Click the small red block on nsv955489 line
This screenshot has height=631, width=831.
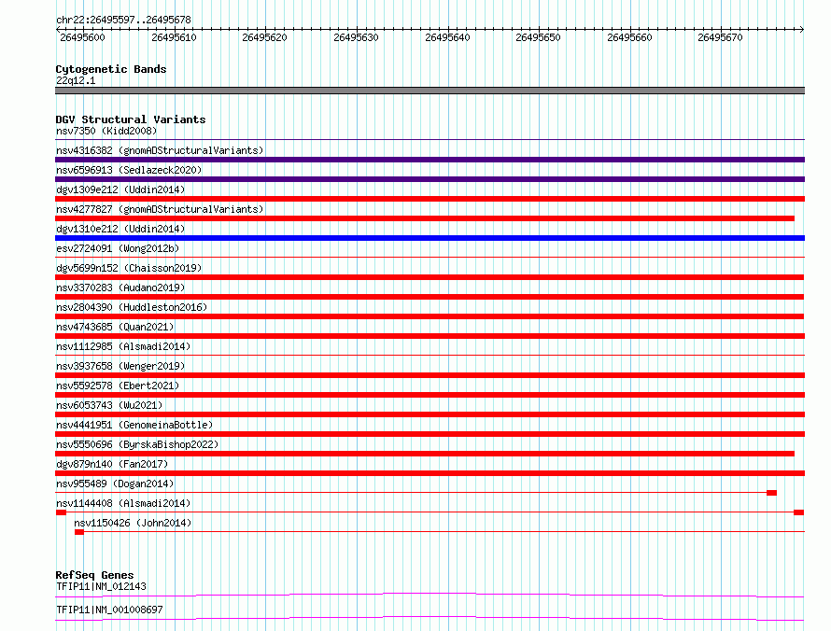click(771, 493)
